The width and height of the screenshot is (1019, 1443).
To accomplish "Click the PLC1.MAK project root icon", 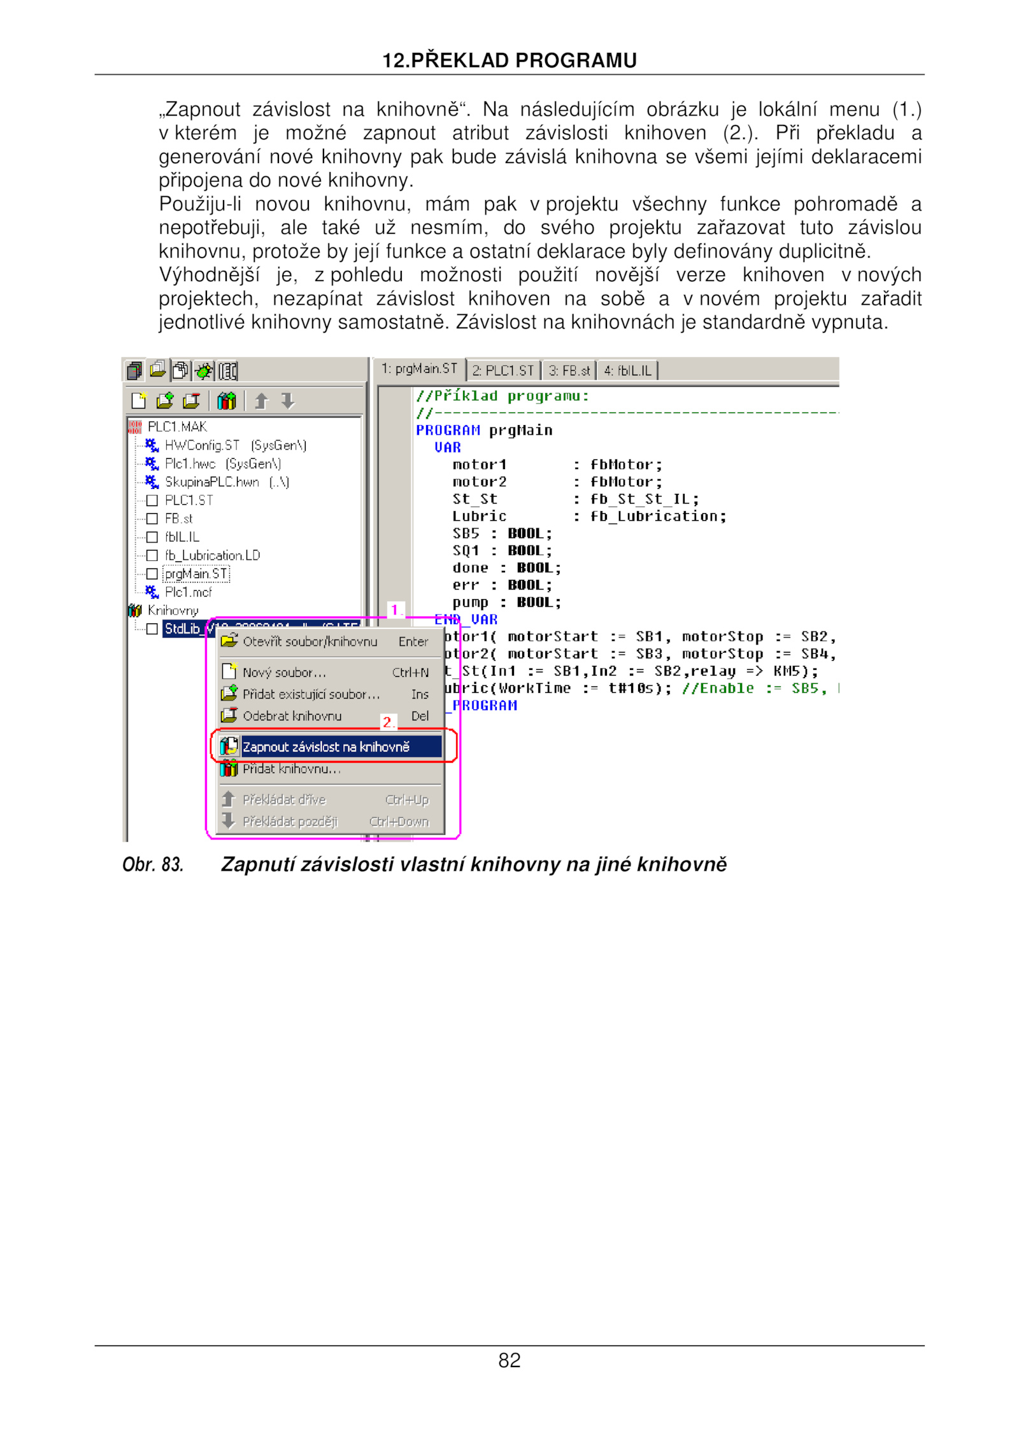I will pos(134,426).
